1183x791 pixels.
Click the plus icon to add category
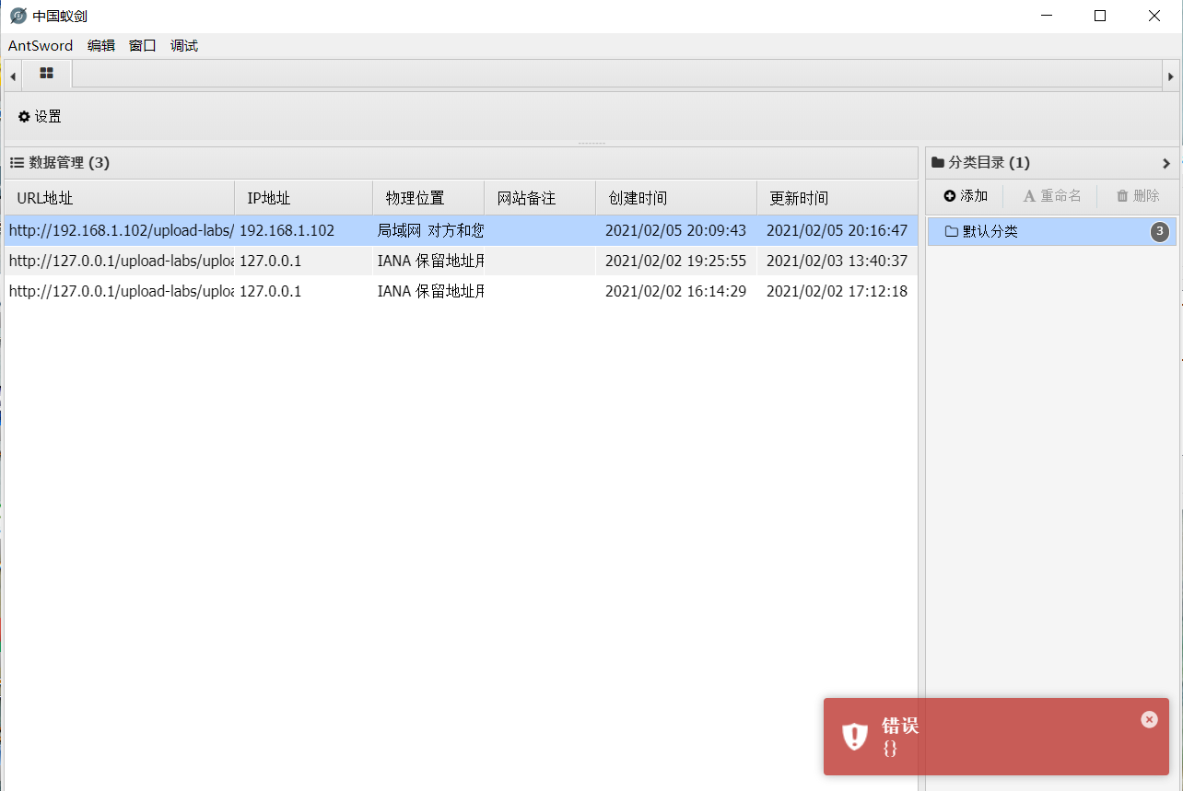[950, 196]
